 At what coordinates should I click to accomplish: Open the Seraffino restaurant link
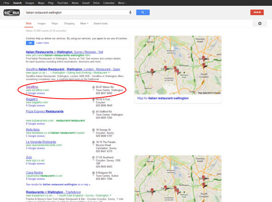click(32, 87)
